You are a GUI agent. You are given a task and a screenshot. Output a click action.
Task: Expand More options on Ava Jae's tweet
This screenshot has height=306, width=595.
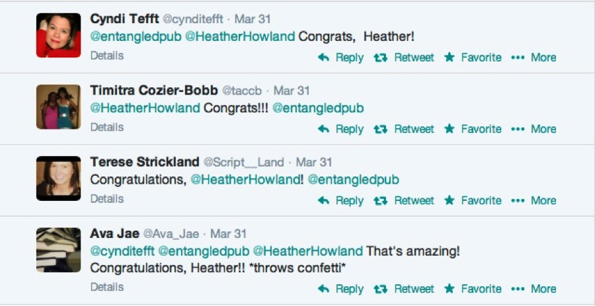[x=534, y=289]
